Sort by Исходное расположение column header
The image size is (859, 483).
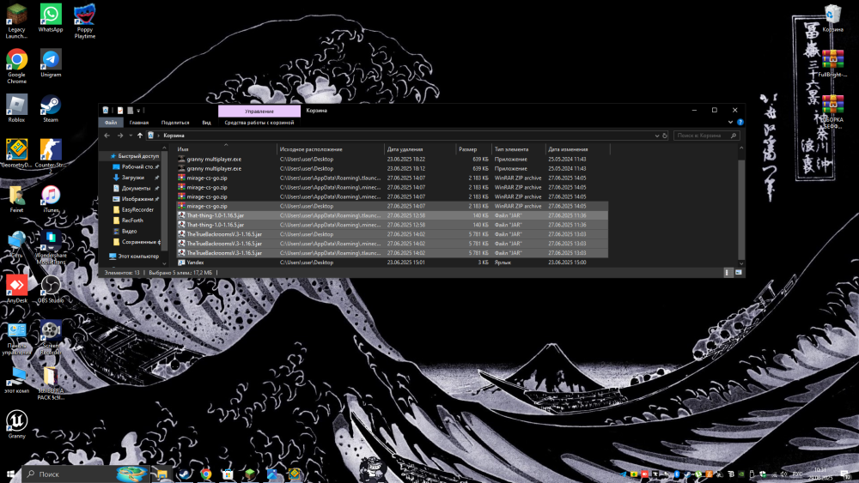[x=331, y=149]
